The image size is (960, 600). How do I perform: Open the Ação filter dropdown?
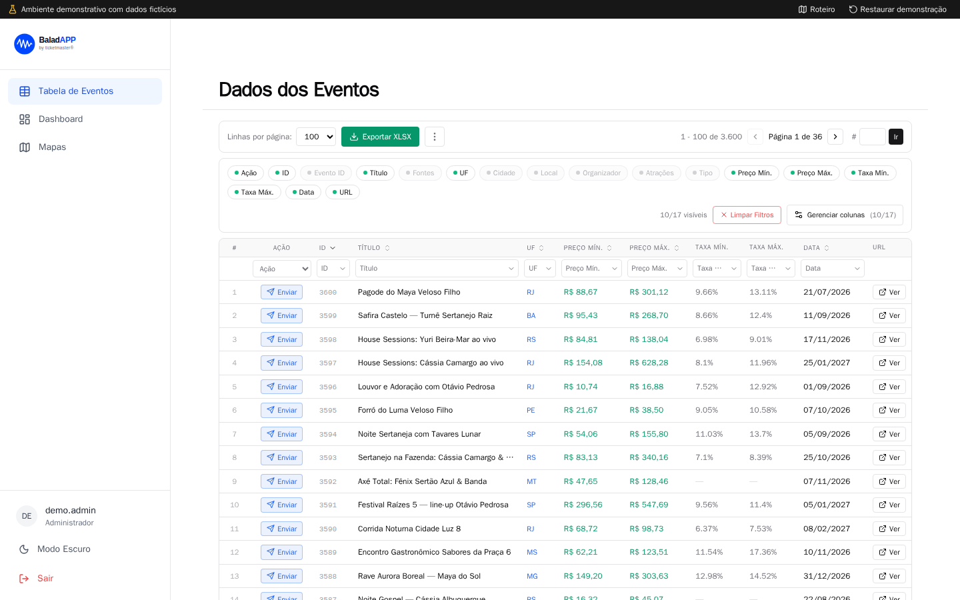click(x=282, y=269)
